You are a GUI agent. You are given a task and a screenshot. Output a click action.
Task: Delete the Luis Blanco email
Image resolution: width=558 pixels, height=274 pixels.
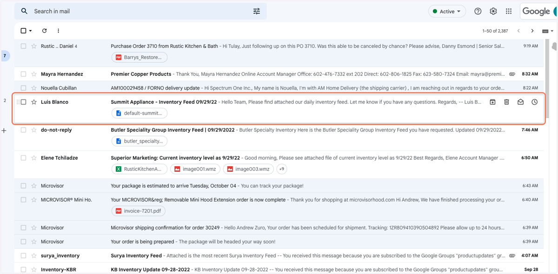coord(507,102)
